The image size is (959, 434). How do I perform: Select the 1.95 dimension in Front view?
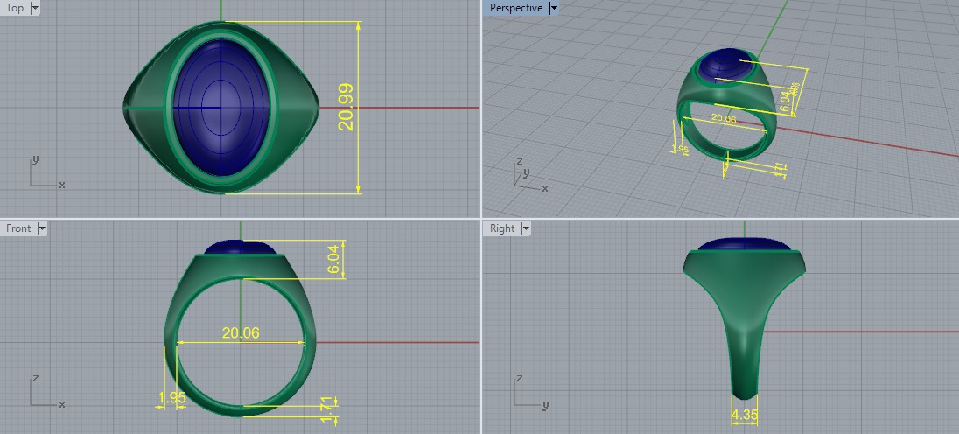coord(171,398)
